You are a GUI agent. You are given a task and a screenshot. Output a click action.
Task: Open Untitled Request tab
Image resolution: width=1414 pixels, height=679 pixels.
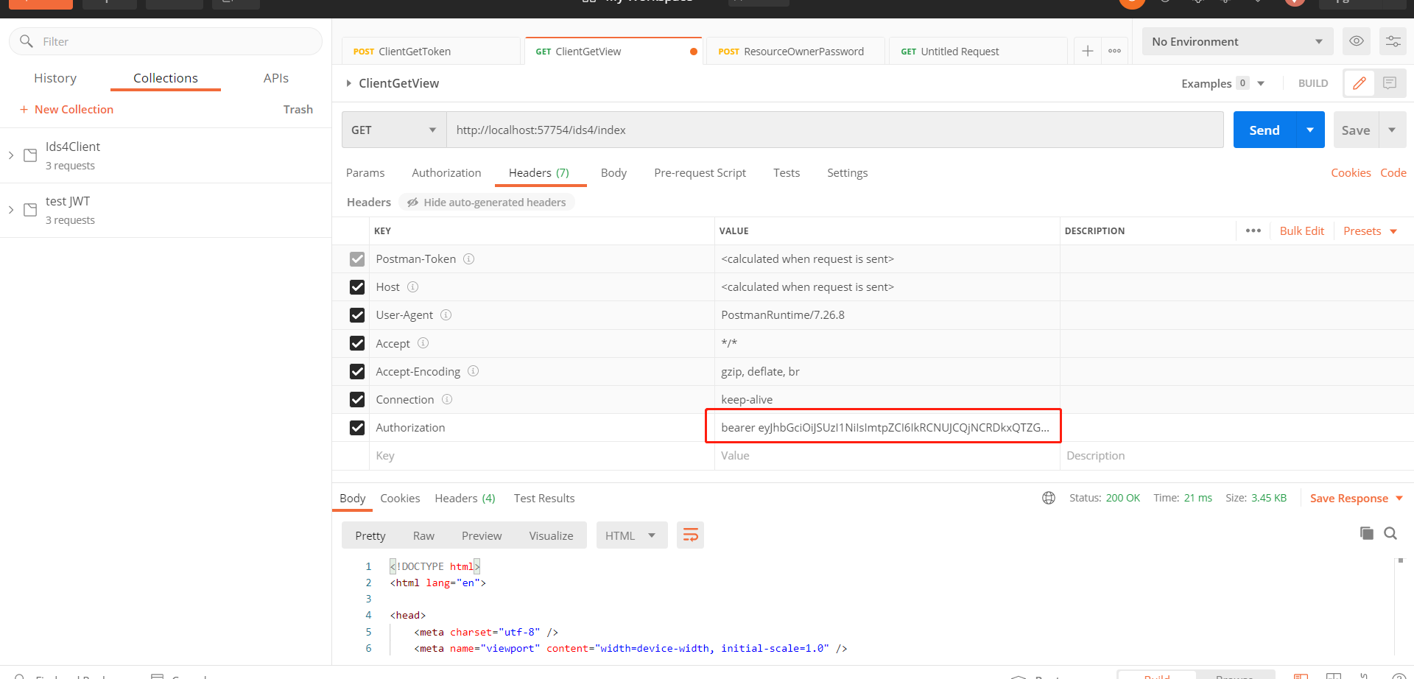(x=978, y=51)
